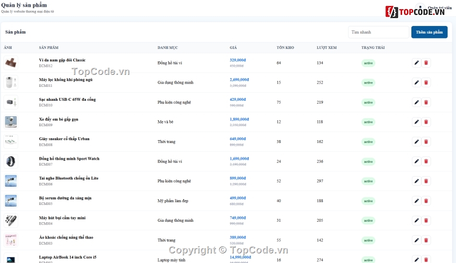Image resolution: width=456 pixels, height=263 pixels.
Task: Click category Mẹ và bé
Action: (x=166, y=122)
